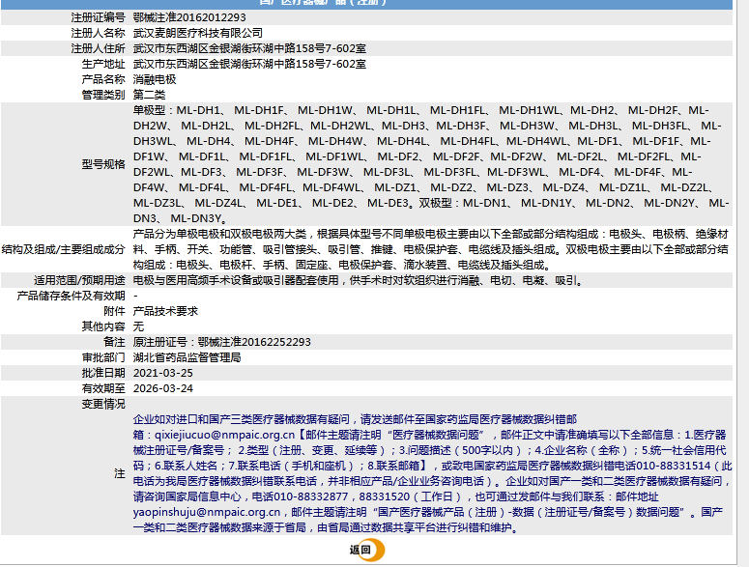Click the 有效期至 label

(x=103, y=388)
